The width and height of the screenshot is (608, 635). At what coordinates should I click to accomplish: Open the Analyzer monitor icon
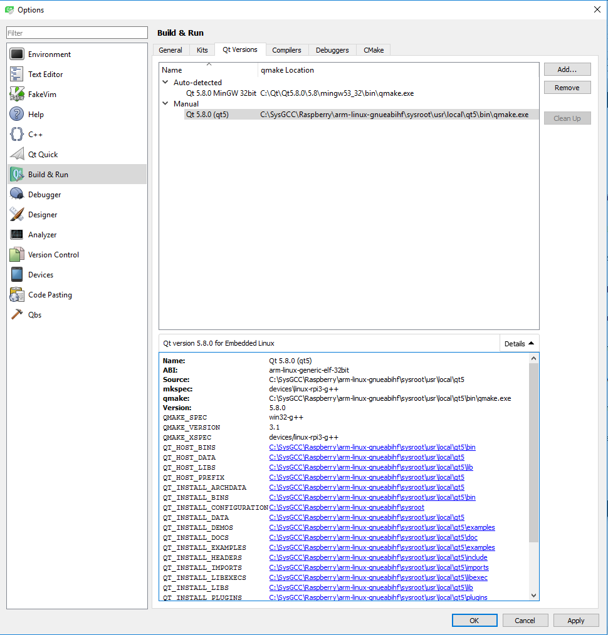pyautogui.click(x=17, y=234)
